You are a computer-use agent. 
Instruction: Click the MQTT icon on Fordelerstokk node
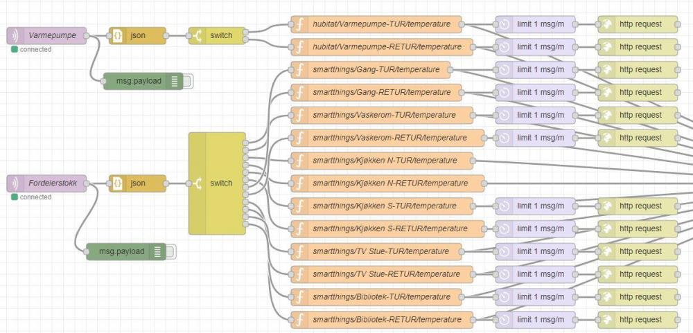pos(15,183)
